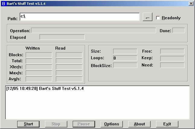Click the Done percentage field
The height and width of the screenshot is (129, 195).
[x=178, y=30]
